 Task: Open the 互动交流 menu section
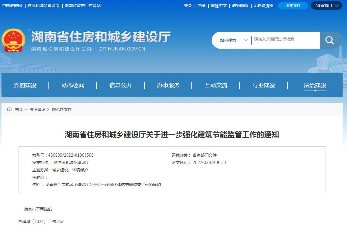point(216,85)
